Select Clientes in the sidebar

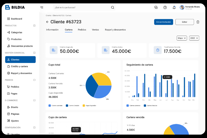[x=20, y=60]
